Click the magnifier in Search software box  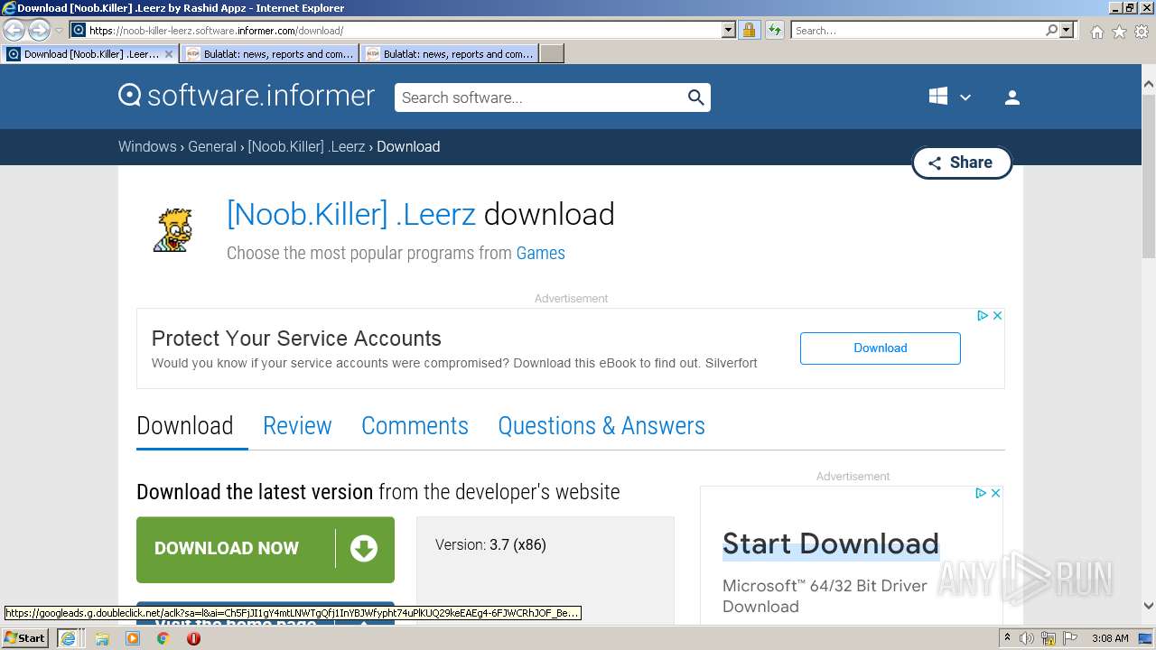coord(695,97)
